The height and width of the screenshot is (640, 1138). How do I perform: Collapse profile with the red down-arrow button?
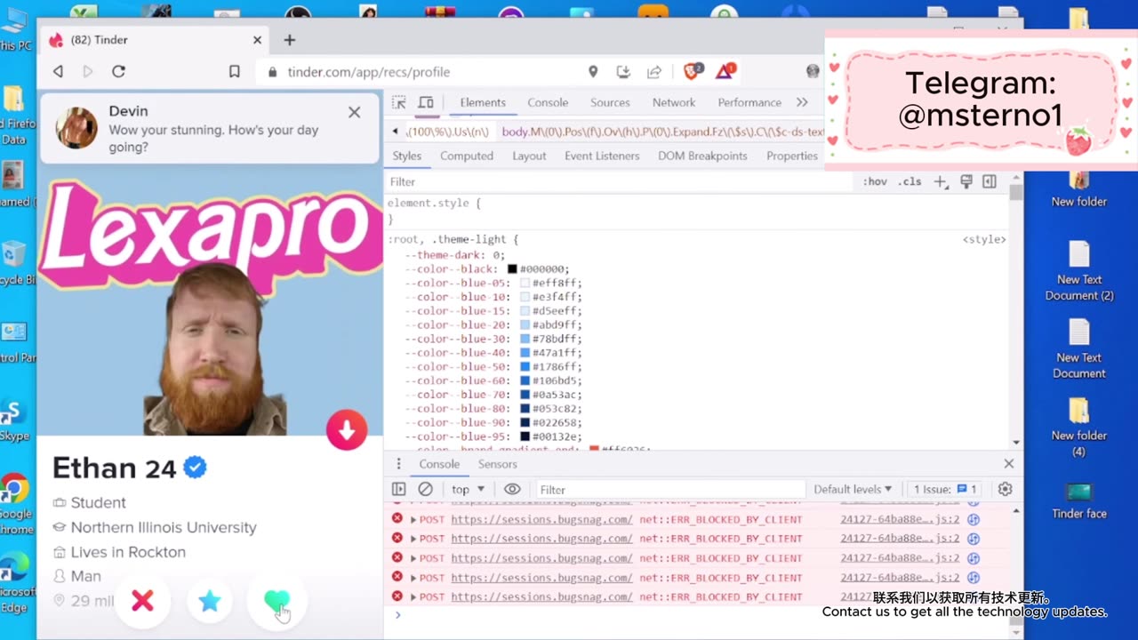(347, 430)
